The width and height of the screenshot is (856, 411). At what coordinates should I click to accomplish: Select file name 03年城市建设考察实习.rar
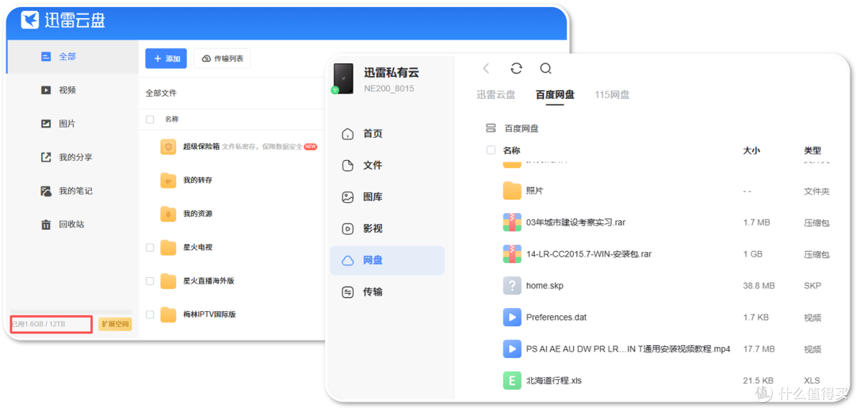point(576,223)
